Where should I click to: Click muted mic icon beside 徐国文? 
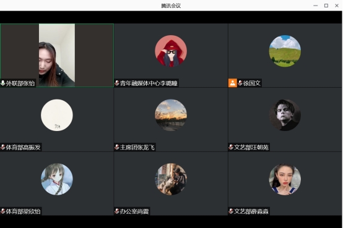tap(240, 83)
